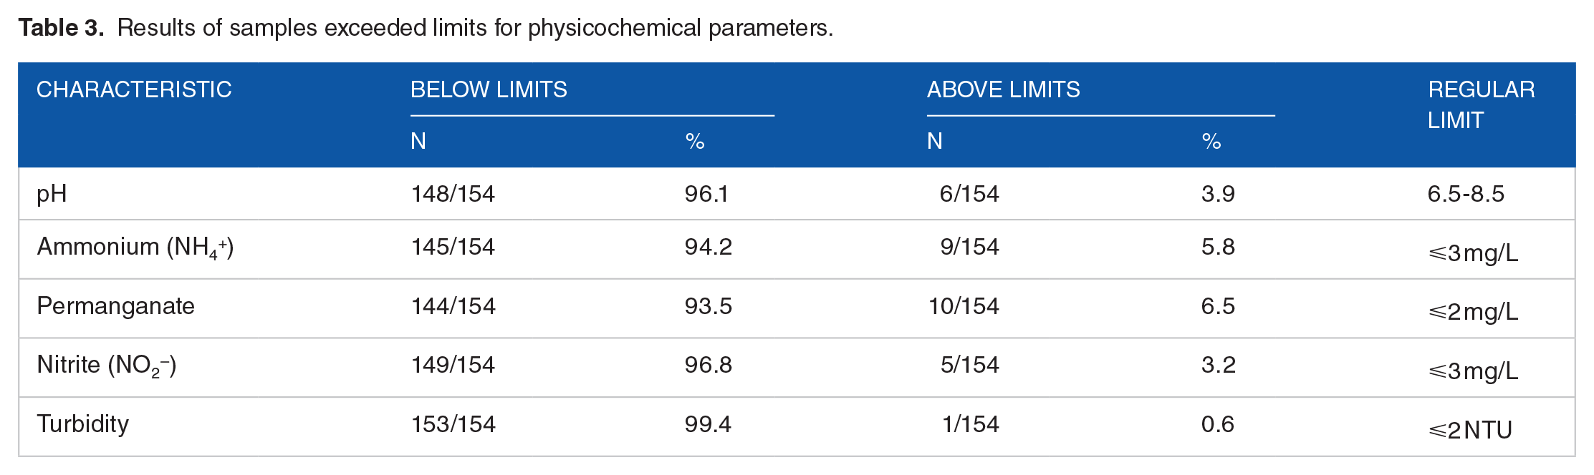Select the Nitrite (NO2-) row label
Image resolution: width=1594 pixels, height=475 pixels.
107,366
